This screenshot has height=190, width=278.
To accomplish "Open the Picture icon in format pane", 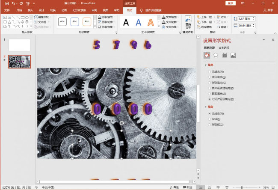I will point(233,55).
